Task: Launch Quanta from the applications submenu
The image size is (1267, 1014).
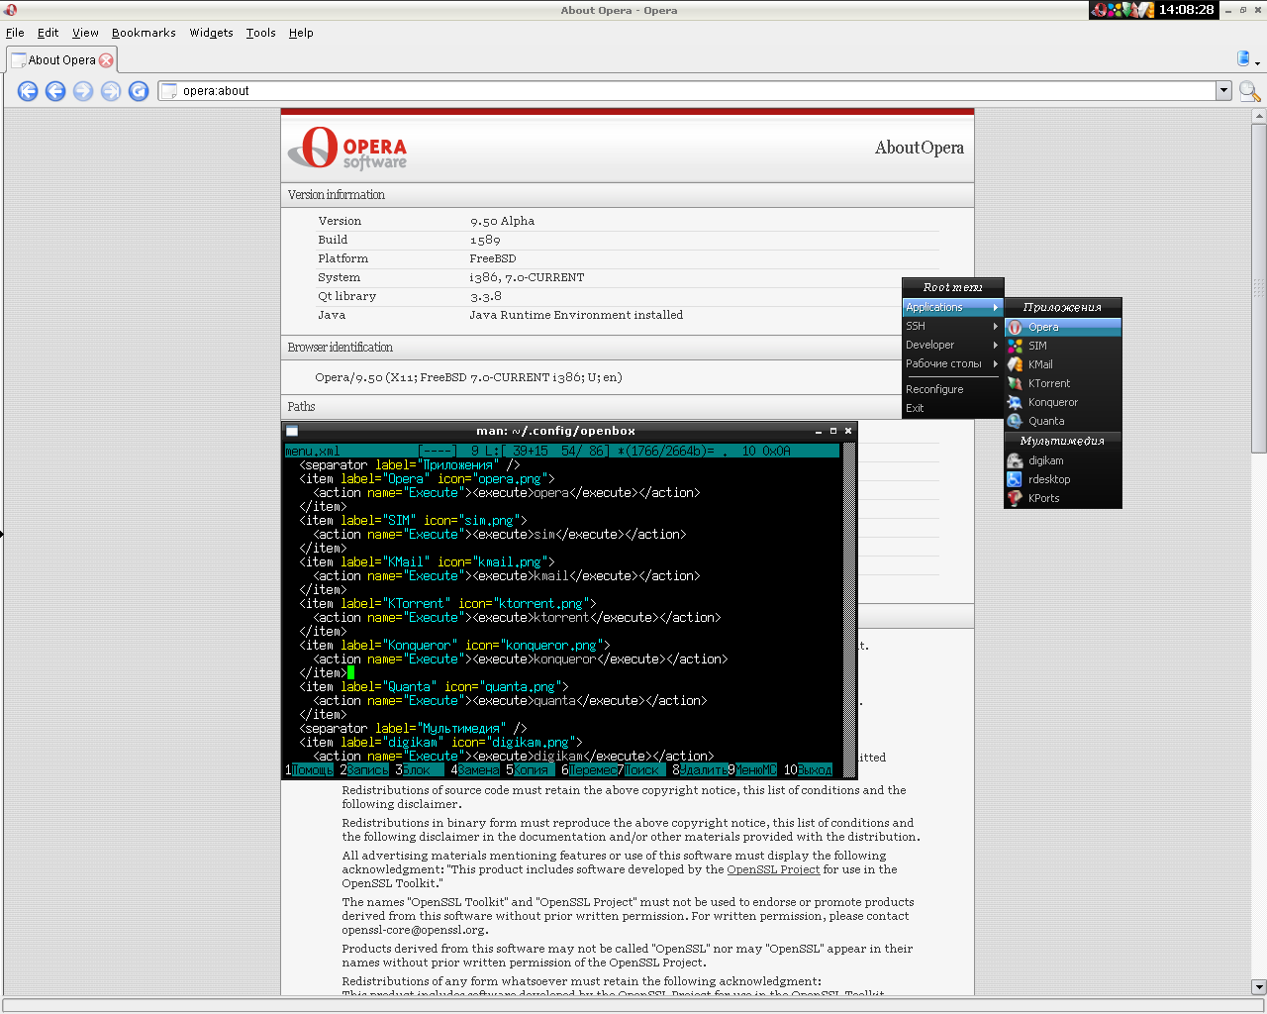Action: (x=1063, y=422)
